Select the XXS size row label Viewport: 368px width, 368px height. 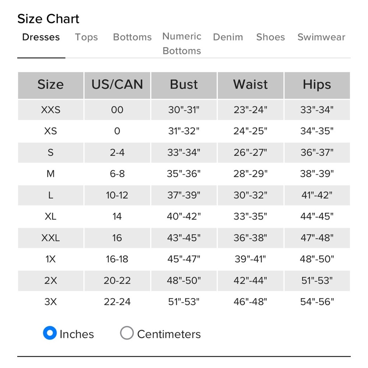click(51, 110)
